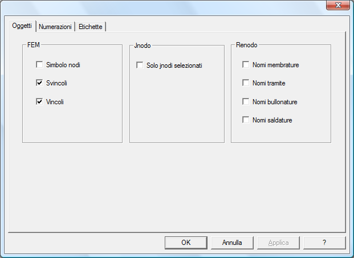Check the Nomi tramite option
The height and width of the screenshot is (258, 354).
[x=246, y=83]
